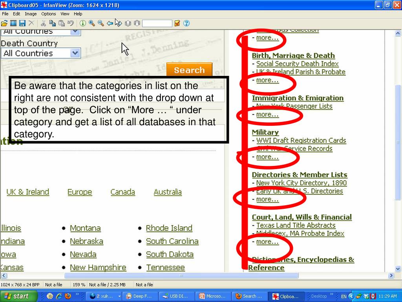Click the Open file folder icon
This screenshot has width=402, height=302.
(x=4, y=23)
